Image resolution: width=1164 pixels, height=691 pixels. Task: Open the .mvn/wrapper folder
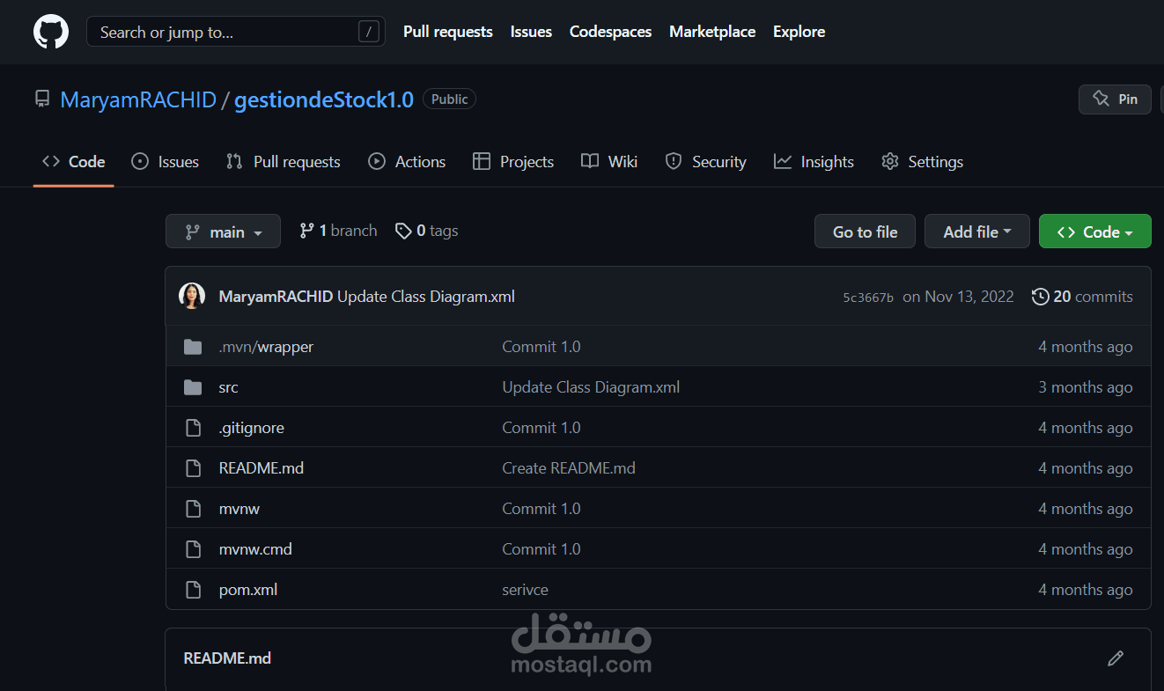pyautogui.click(x=266, y=347)
